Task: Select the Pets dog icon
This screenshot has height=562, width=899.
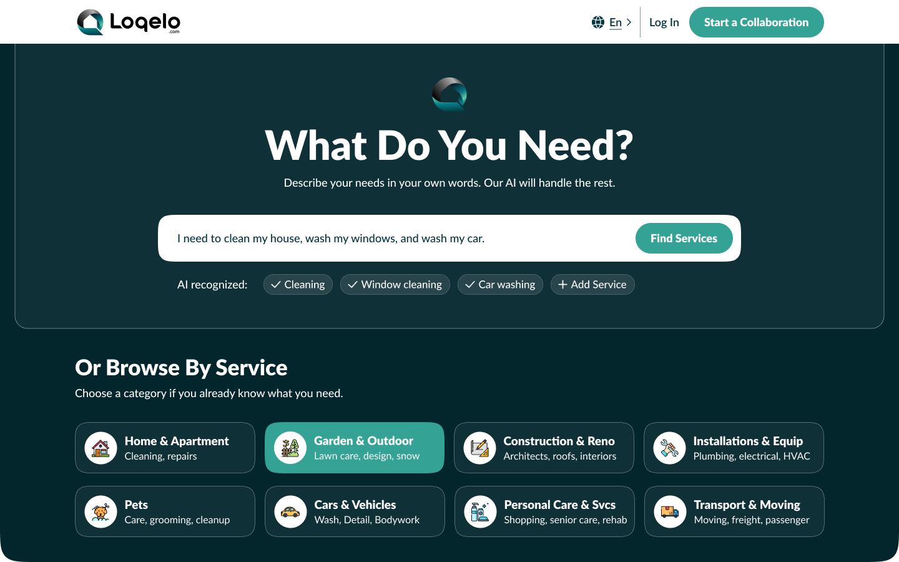Action: [x=101, y=512]
